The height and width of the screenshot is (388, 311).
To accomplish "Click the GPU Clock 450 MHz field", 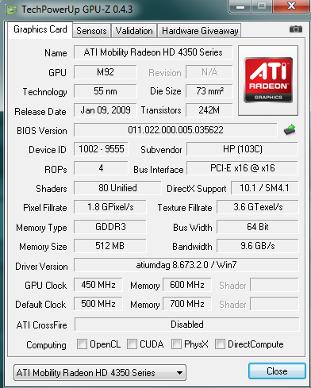I will [x=98, y=285].
